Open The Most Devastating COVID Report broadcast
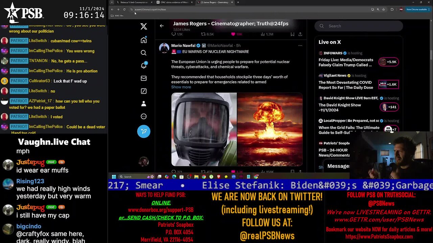Viewport: 433px width, 243px height. [x=346, y=85]
